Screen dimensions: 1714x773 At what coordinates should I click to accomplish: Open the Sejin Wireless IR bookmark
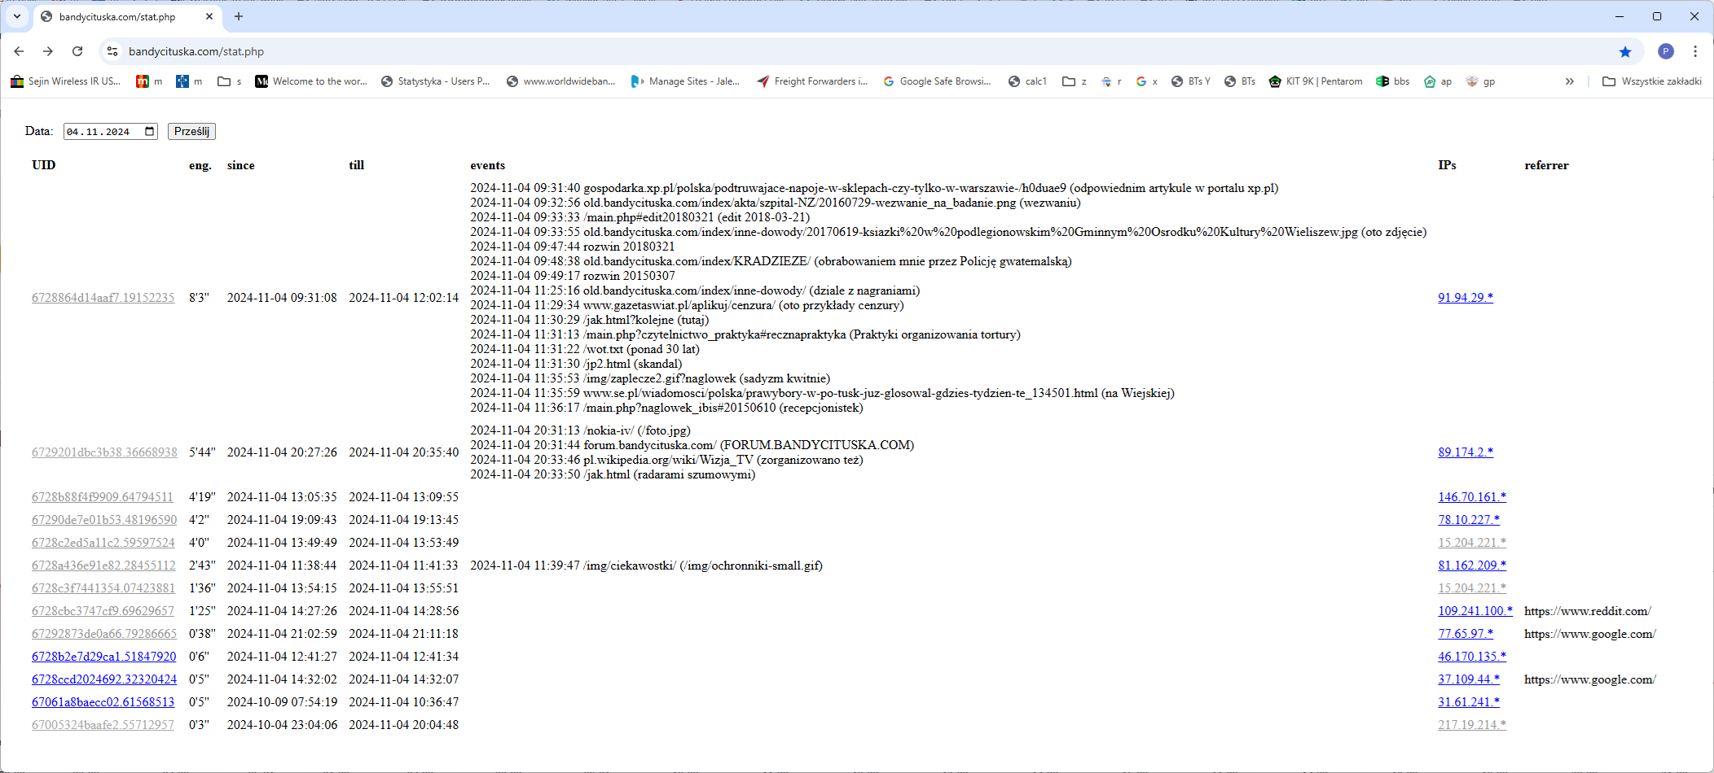point(66,81)
